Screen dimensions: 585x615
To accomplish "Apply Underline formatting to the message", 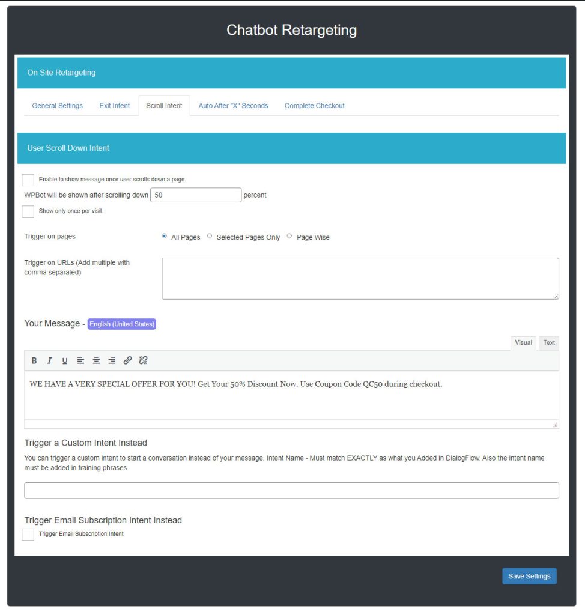I will click(65, 360).
